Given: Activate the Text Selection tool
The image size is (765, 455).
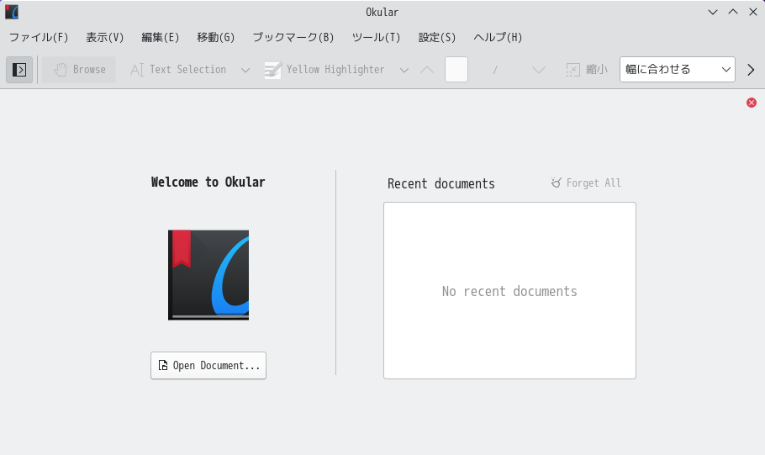Looking at the screenshot, I should pyautogui.click(x=178, y=70).
